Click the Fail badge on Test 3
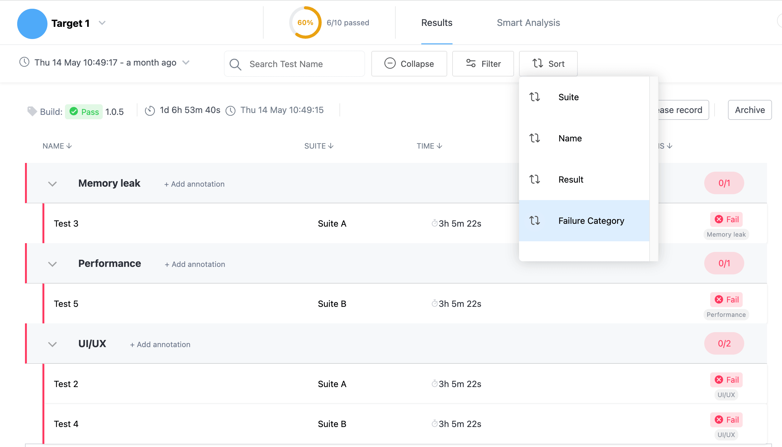Image resolution: width=782 pixels, height=447 pixels. pyautogui.click(x=726, y=219)
